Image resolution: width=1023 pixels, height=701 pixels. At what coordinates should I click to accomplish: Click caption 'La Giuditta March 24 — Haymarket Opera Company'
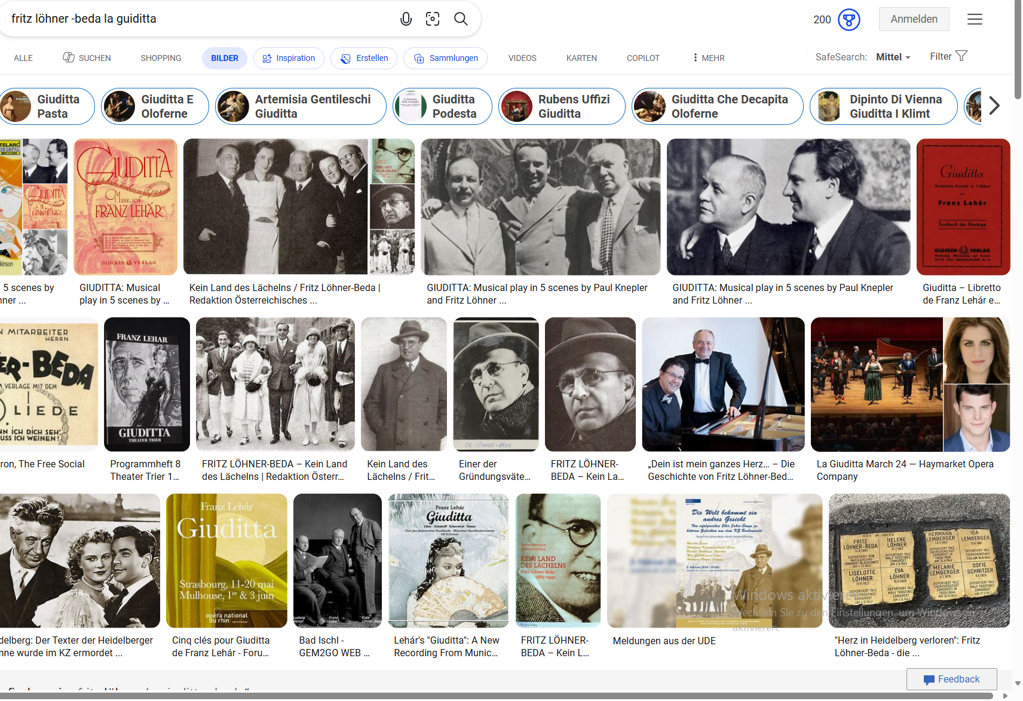click(x=905, y=470)
